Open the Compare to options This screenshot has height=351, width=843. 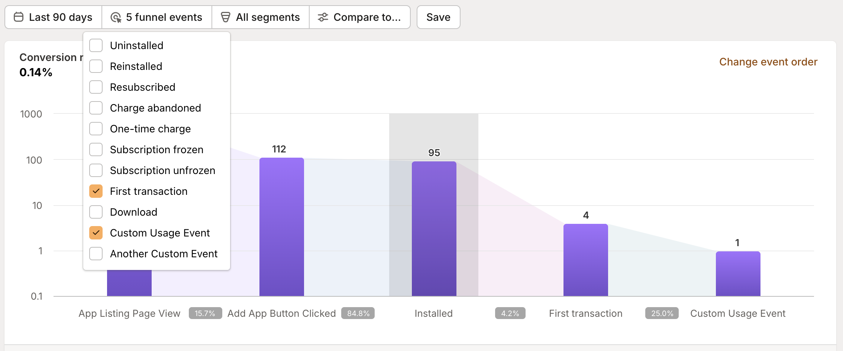(x=359, y=17)
